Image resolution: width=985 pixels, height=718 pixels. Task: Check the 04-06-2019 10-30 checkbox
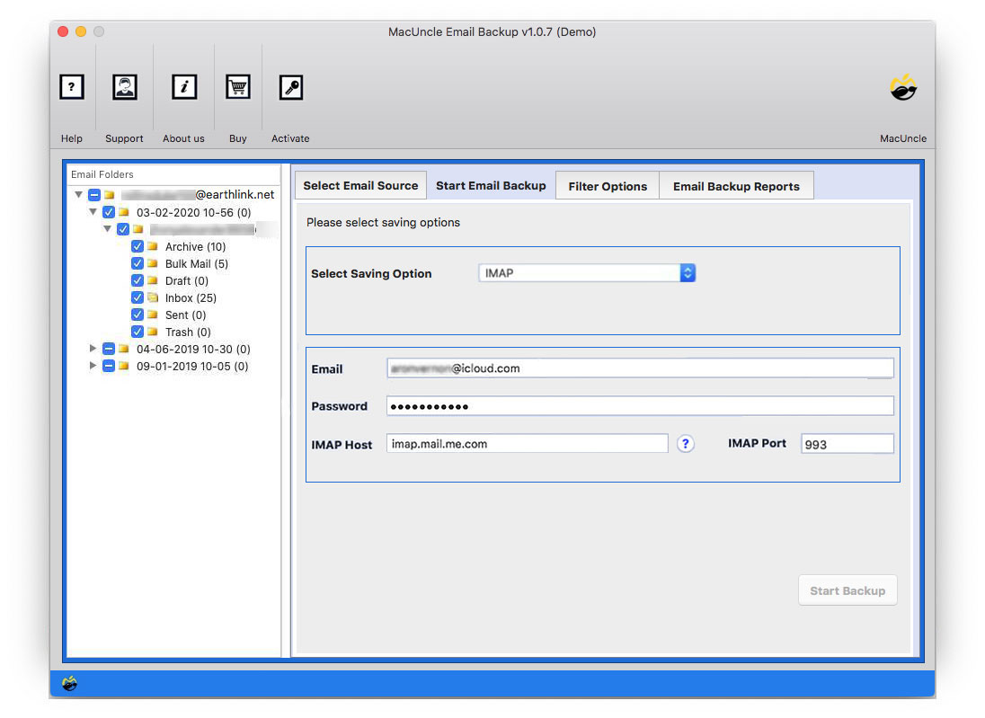109,349
